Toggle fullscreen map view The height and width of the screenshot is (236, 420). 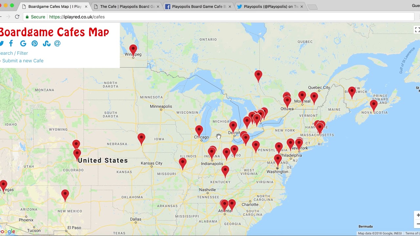[417, 30]
